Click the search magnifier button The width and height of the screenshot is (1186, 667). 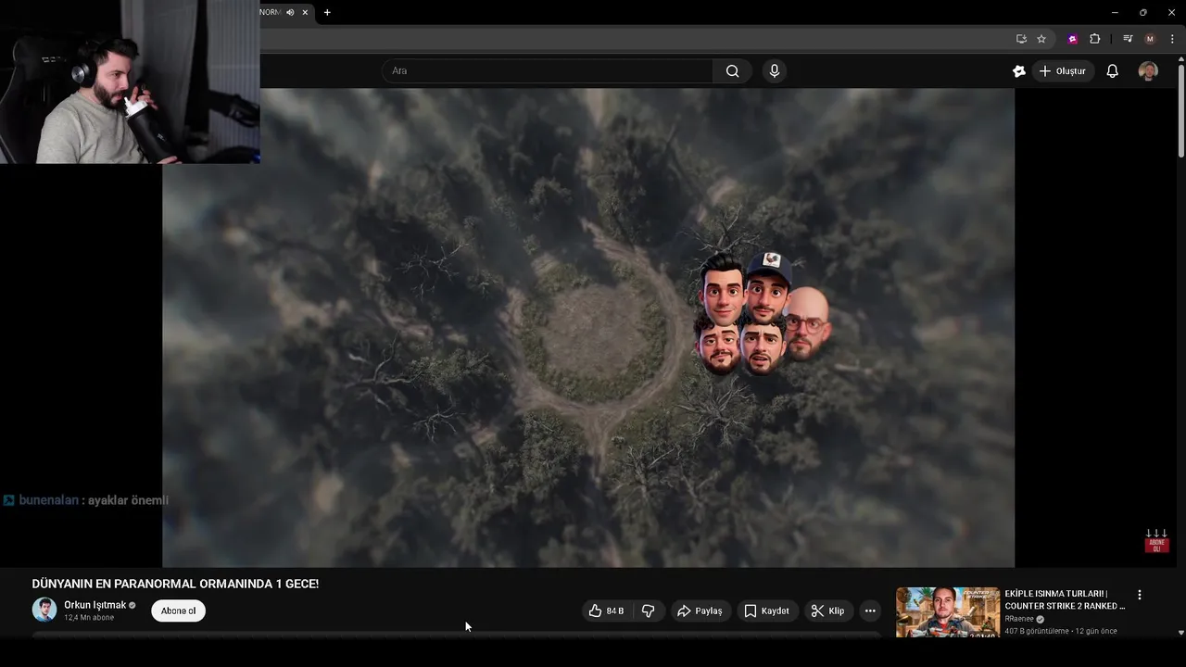click(732, 71)
